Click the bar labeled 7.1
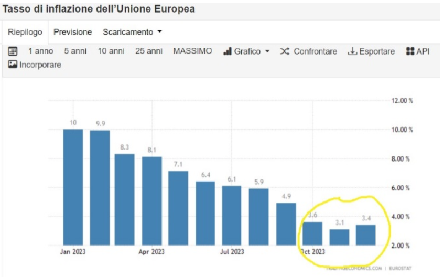444x277 pixels. (178, 208)
